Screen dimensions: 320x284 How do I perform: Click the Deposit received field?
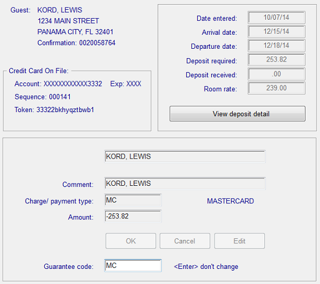tap(276, 74)
